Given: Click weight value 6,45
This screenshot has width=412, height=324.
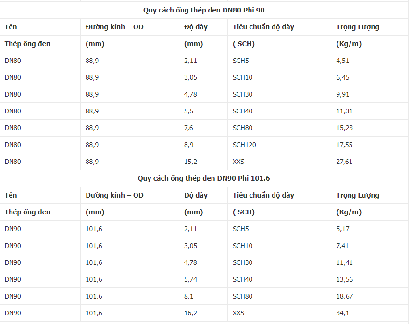Looking at the screenshot, I should tap(343, 77).
